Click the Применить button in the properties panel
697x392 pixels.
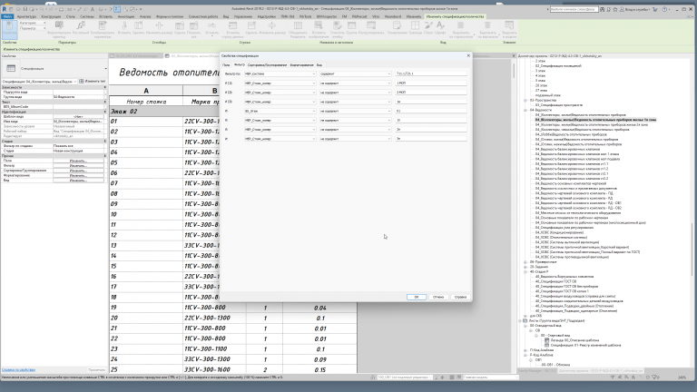tap(96, 370)
